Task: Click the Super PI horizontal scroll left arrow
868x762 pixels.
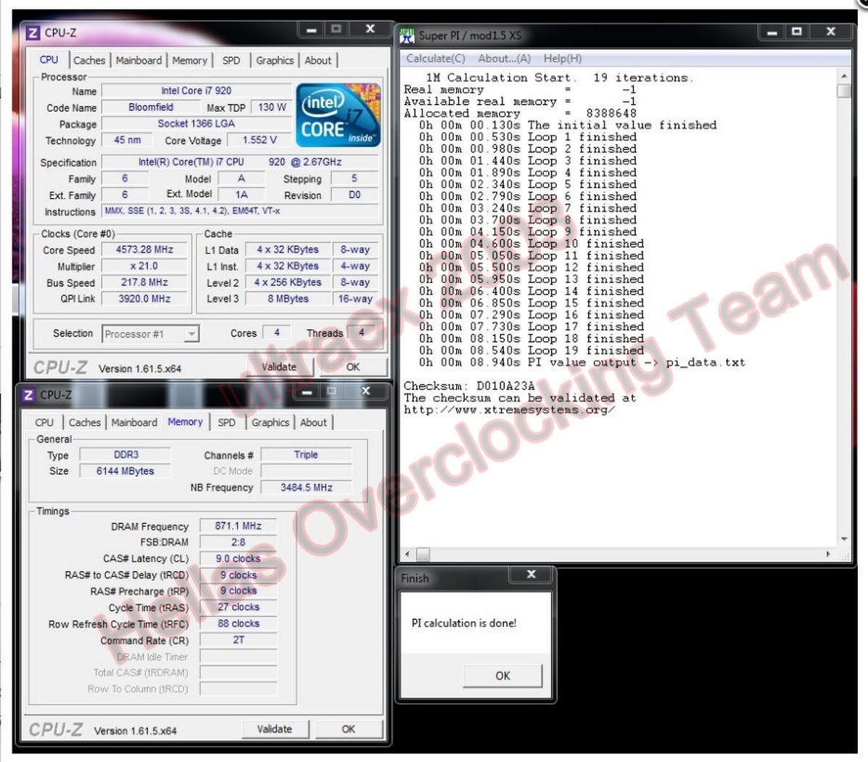Action: 408,554
